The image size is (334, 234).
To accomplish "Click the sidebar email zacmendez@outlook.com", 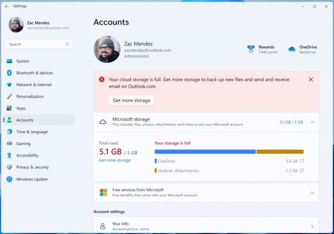I will (x=48, y=28).
